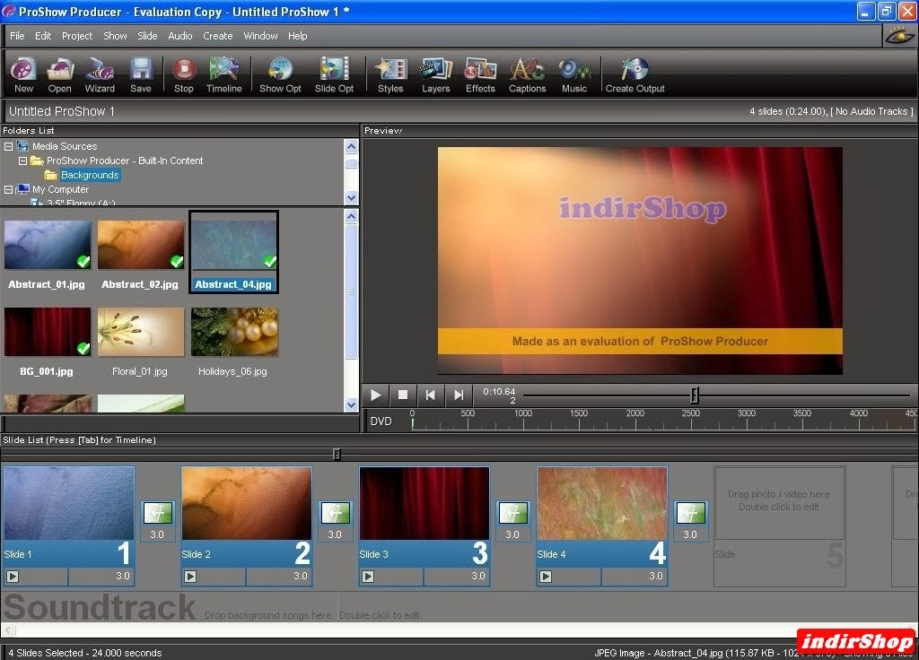Image resolution: width=919 pixels, height=660 pixels.
Task: Collapse the My Computer tree node
Action: 8,189
